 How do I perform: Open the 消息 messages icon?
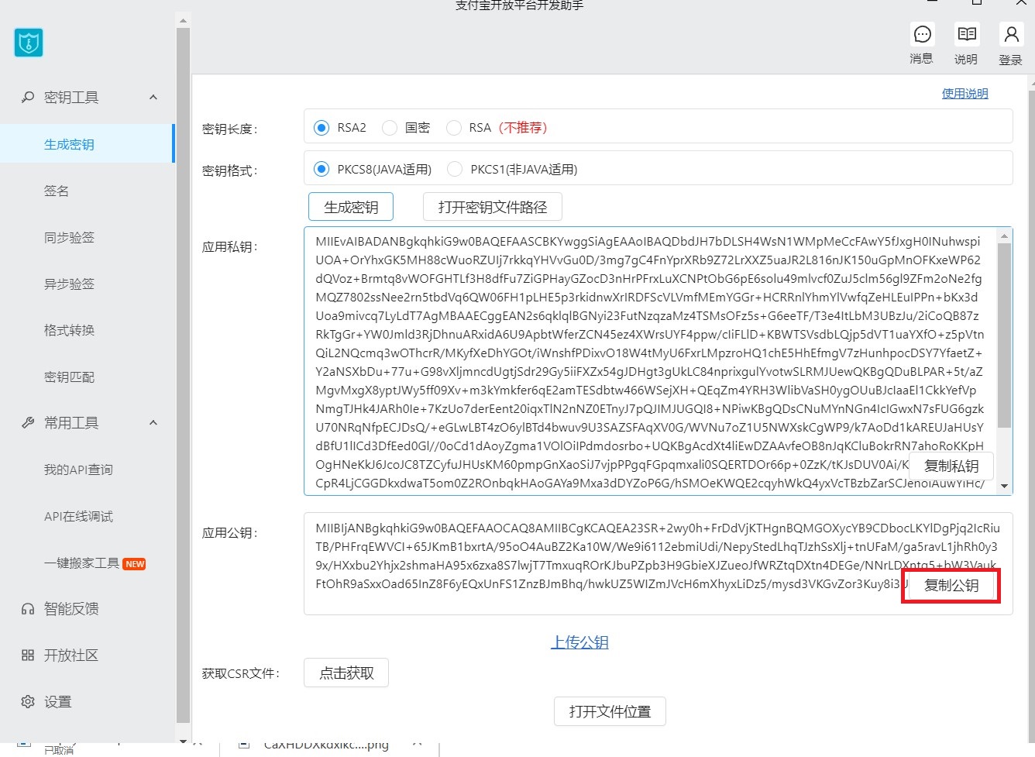tap(922, 34)
